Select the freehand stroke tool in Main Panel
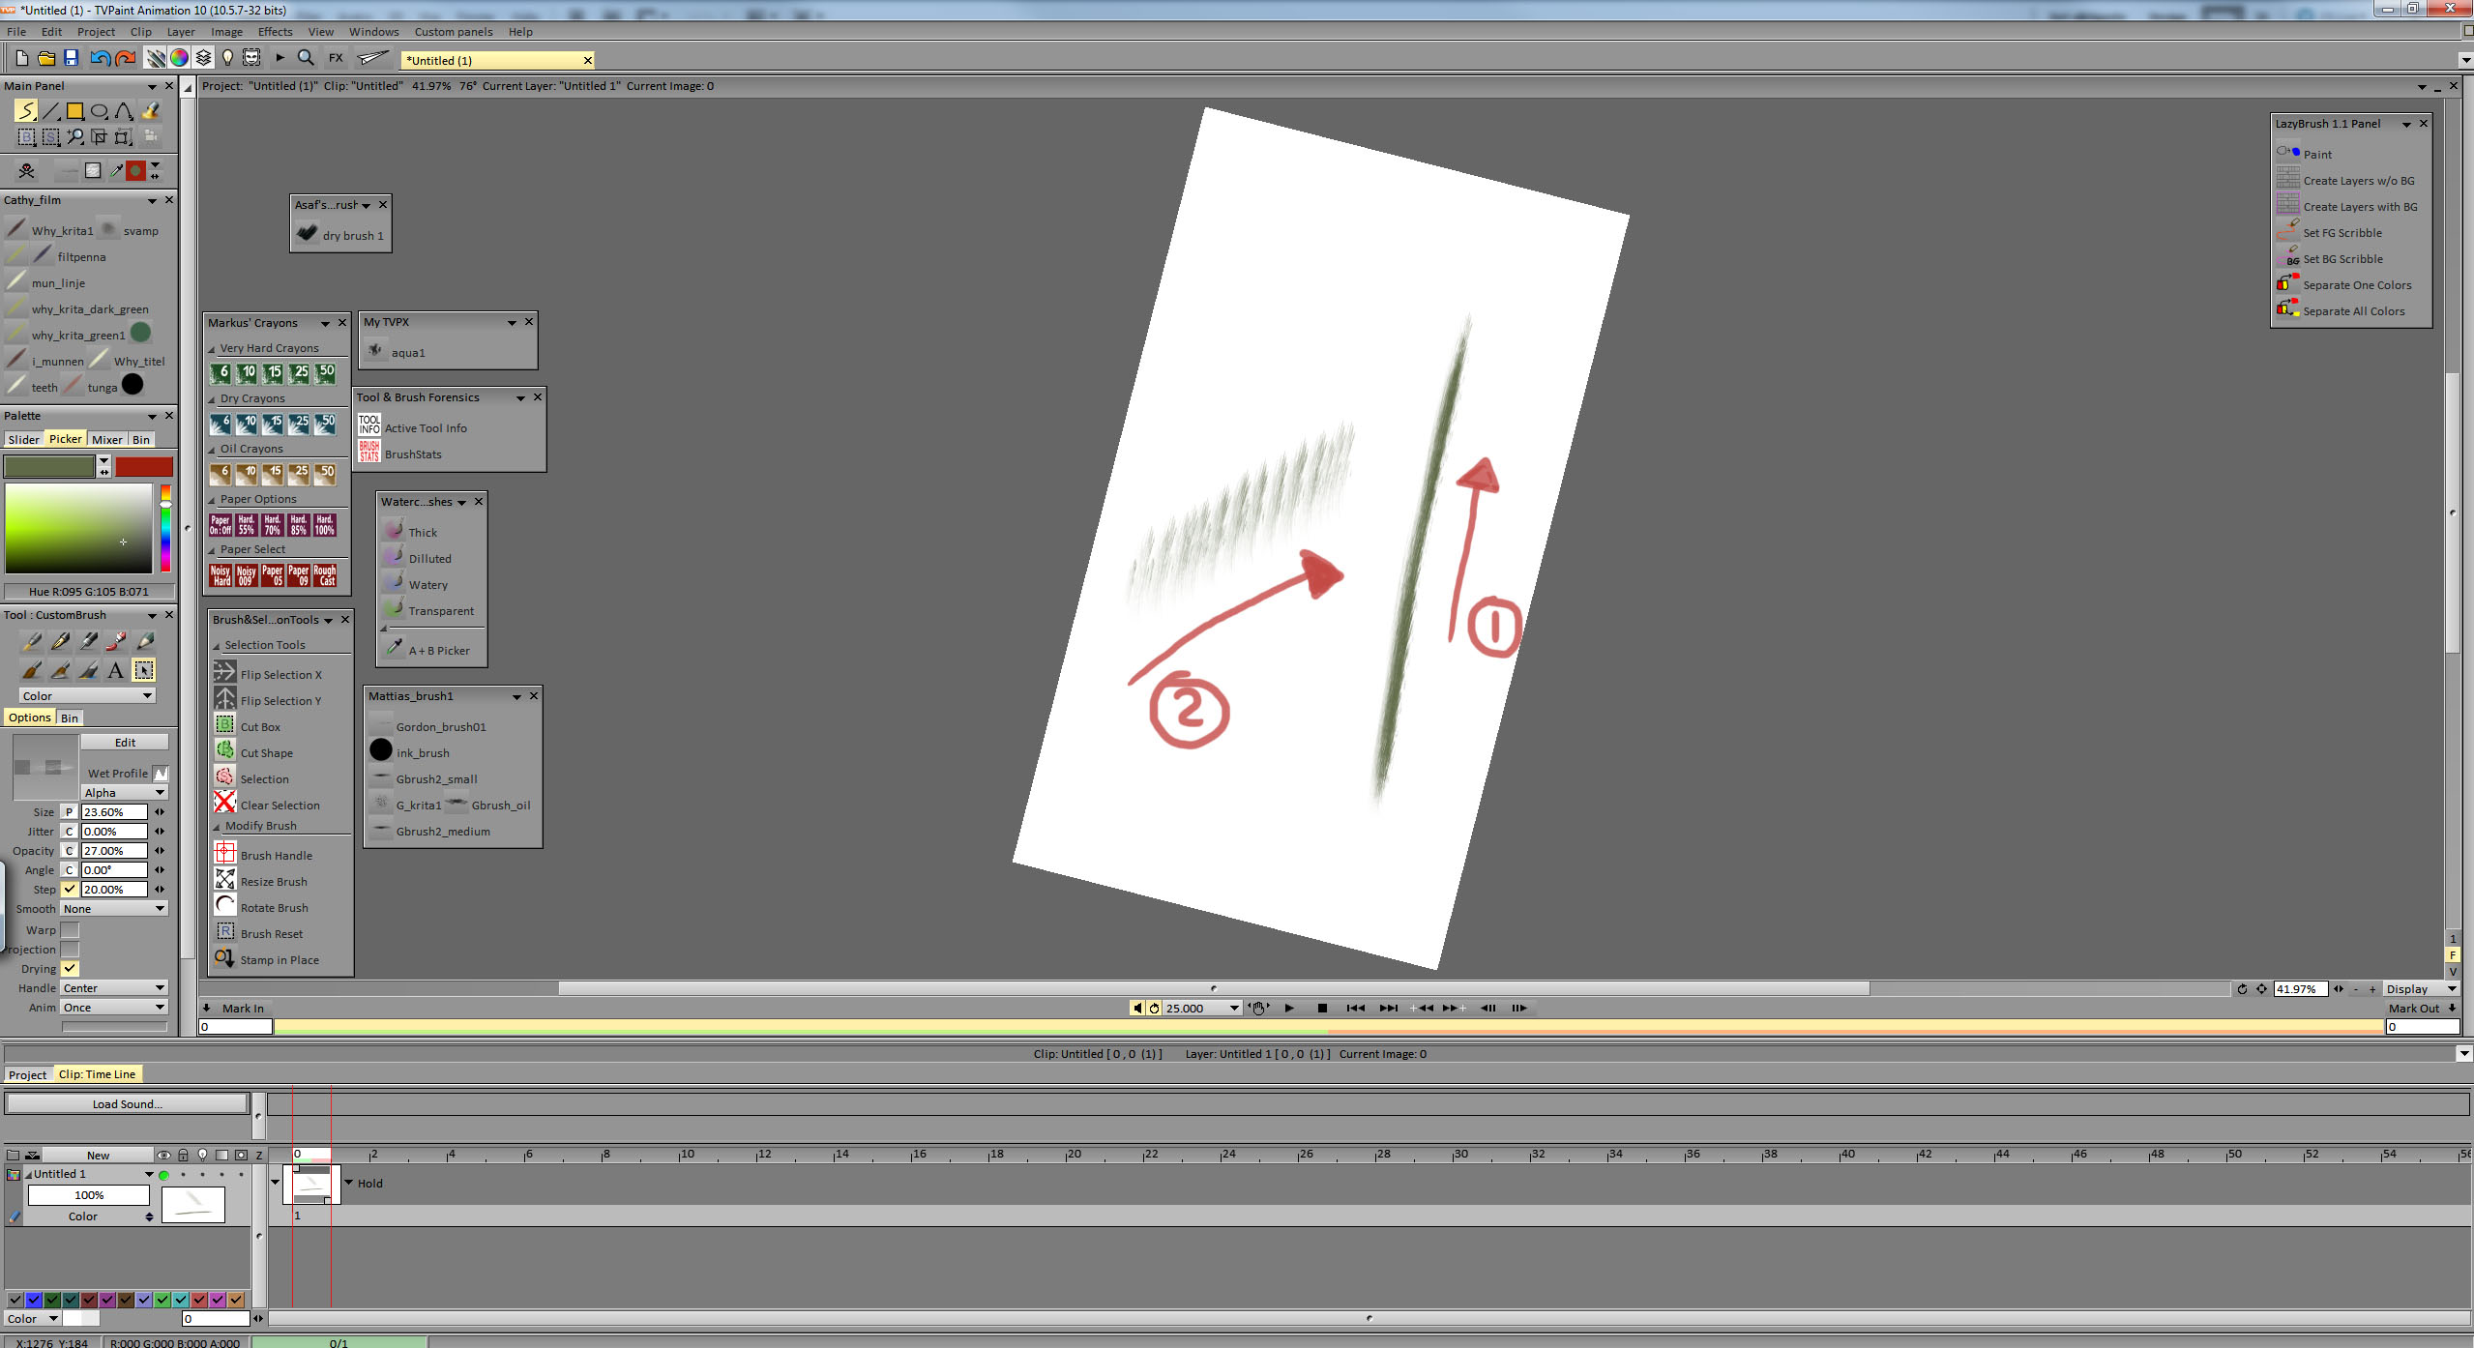This screenshot has height=1348, width=2474. coord(26,111)
